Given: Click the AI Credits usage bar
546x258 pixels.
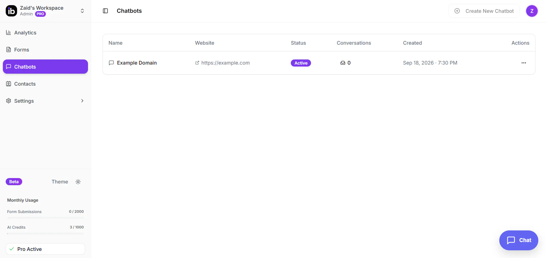Looking at the screenshot, I should (46, 233).
